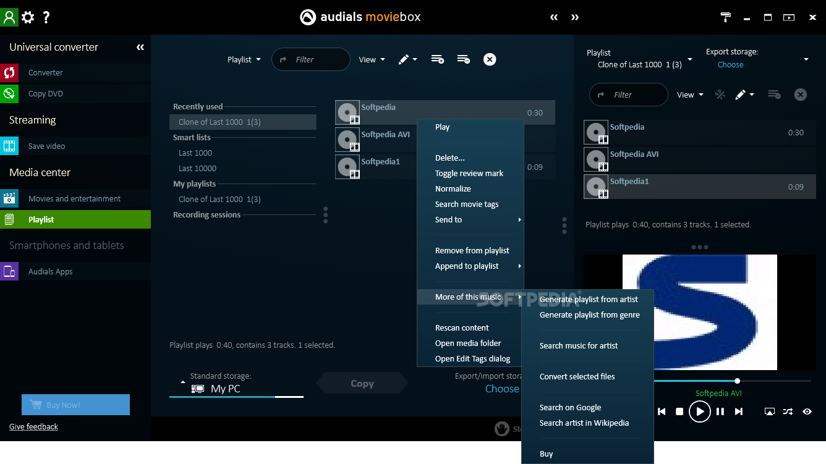Viewport: 826px width, 464px height.
Task: Skip to the previous track
Action: (x=662, y=411)
